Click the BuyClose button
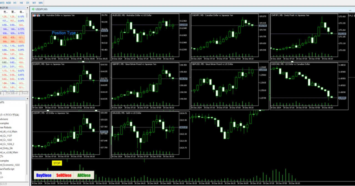Image resolution: width=355 pixels, height=186 pixels. click(44, 175)
